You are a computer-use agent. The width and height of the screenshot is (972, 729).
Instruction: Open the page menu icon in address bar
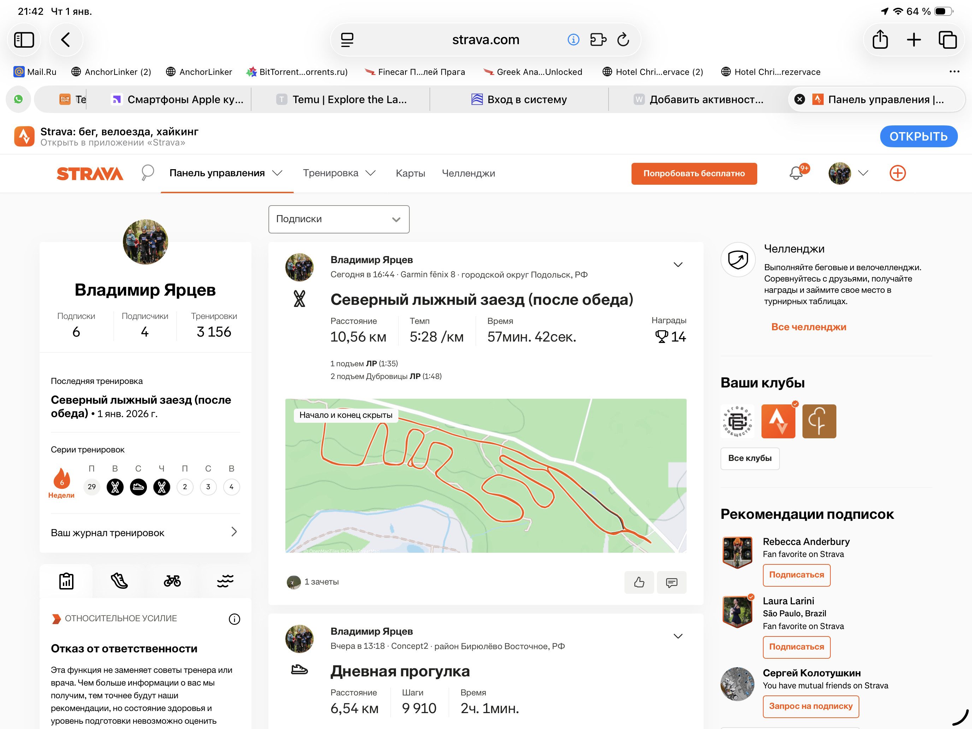[347, 40]
